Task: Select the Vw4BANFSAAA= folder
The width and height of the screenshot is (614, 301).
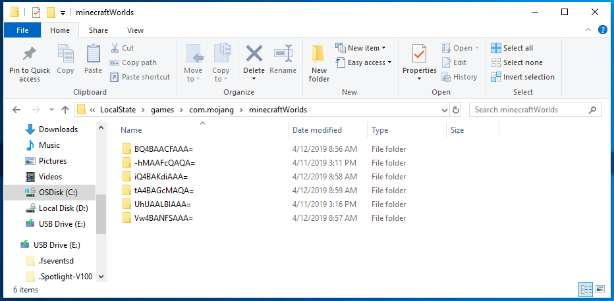Action: [163, 218]
